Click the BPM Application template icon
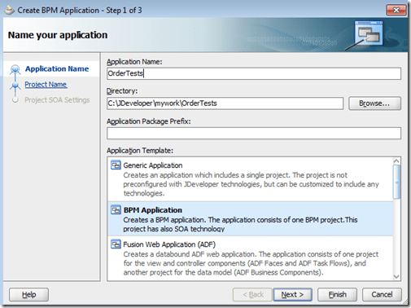 point(116,210)
